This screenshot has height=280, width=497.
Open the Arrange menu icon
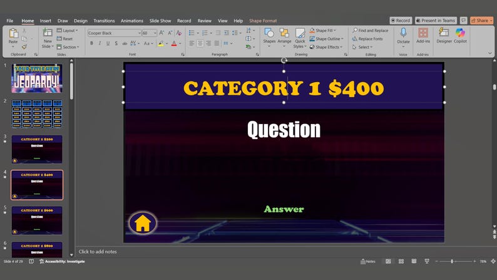(x=284, y=33)
